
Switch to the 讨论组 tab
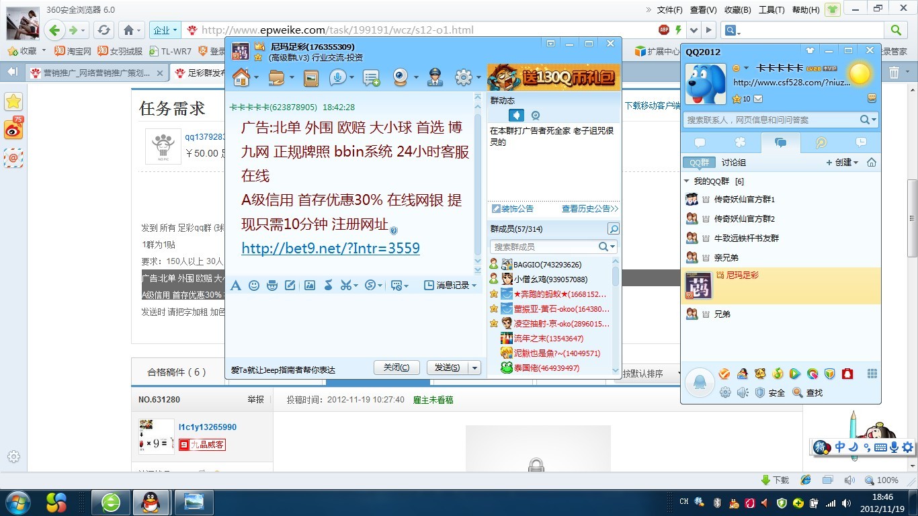[x=733, y=163]
